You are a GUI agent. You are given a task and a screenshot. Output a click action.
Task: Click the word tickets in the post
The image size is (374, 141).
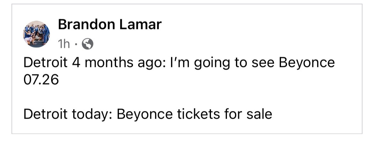click(199, 114)
